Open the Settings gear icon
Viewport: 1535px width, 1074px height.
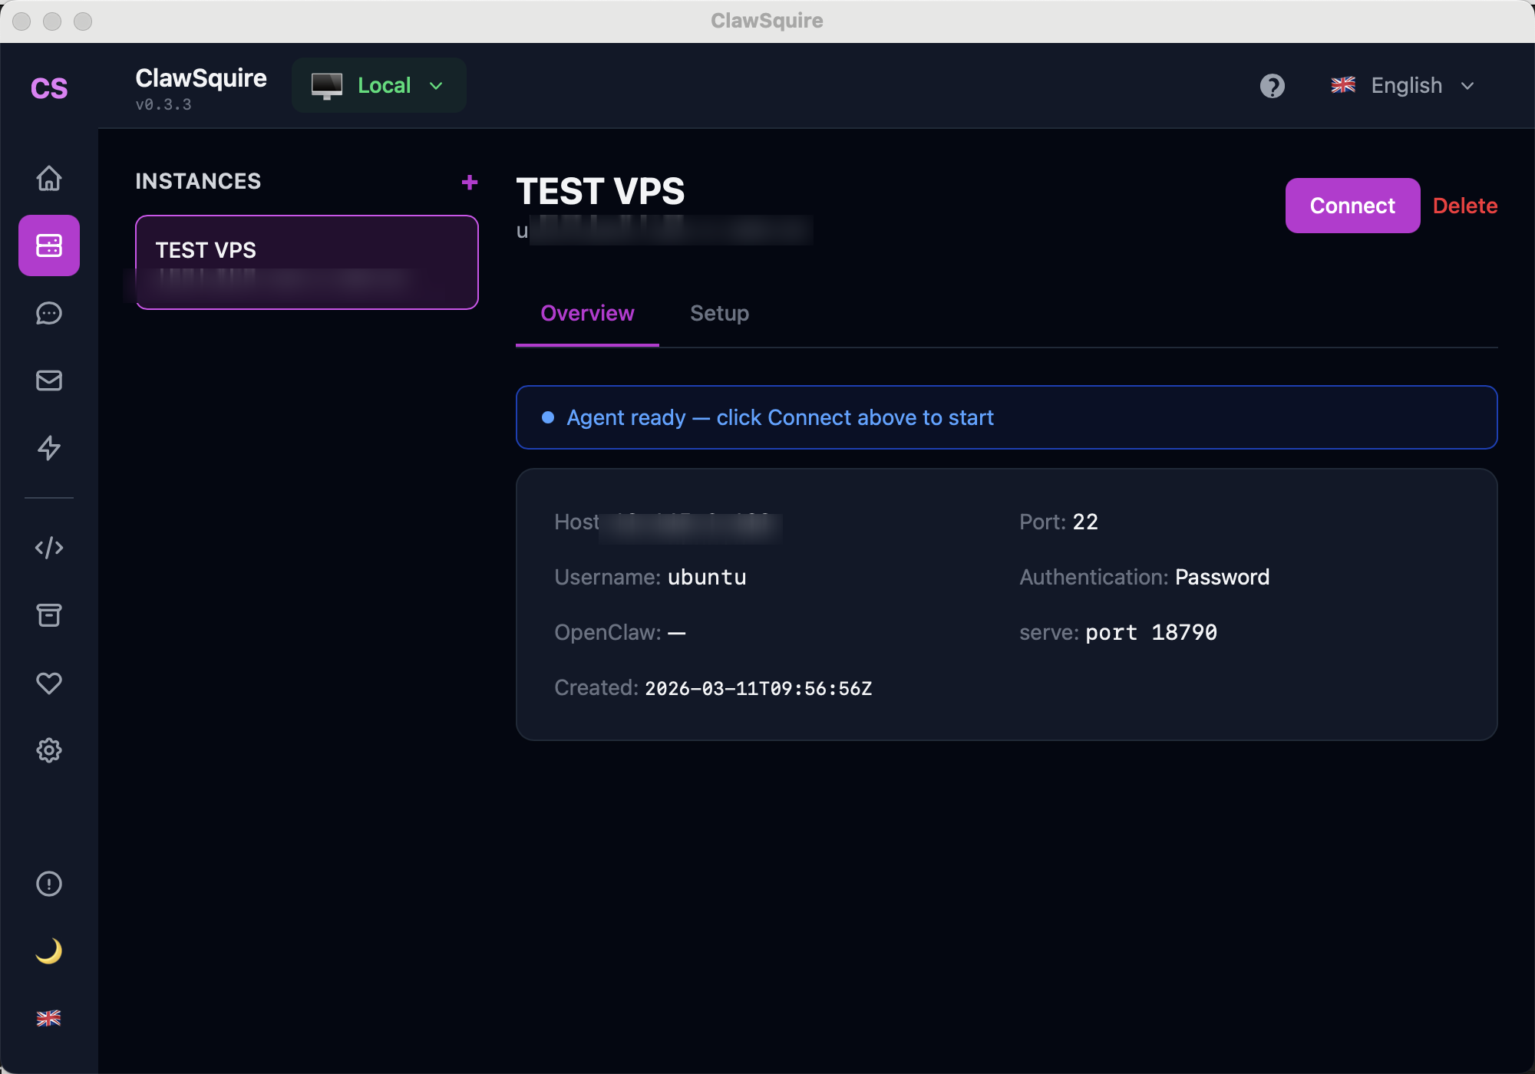[49, 750]
